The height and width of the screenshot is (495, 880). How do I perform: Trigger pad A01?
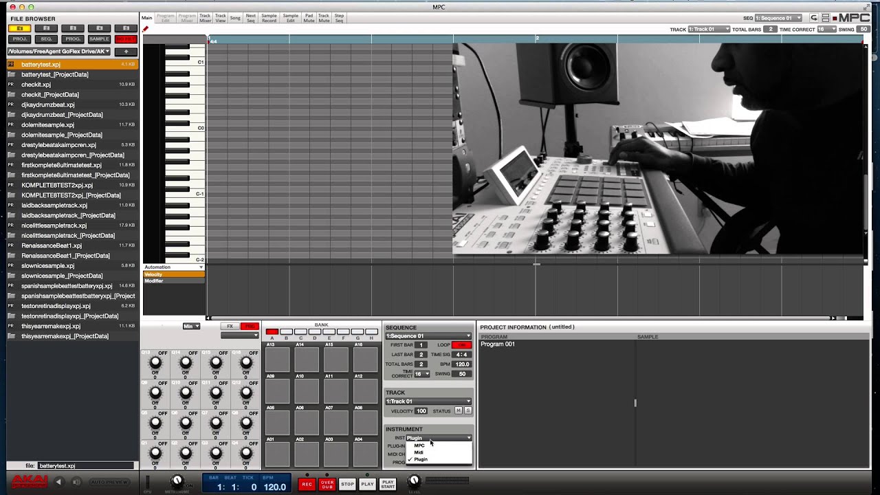(x=277, y=454)
